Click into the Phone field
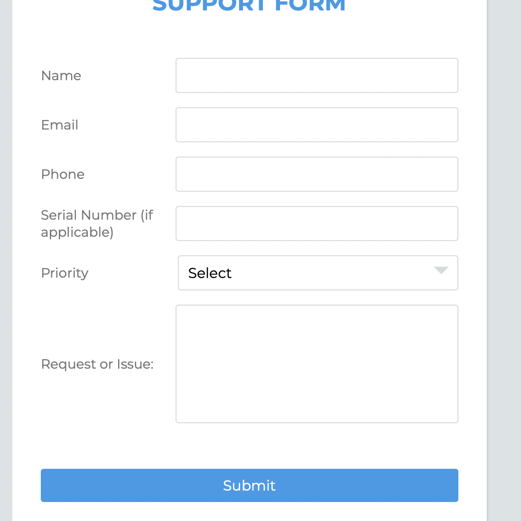Viewport: 521px width, 521px height. click(x=316, y=174)
